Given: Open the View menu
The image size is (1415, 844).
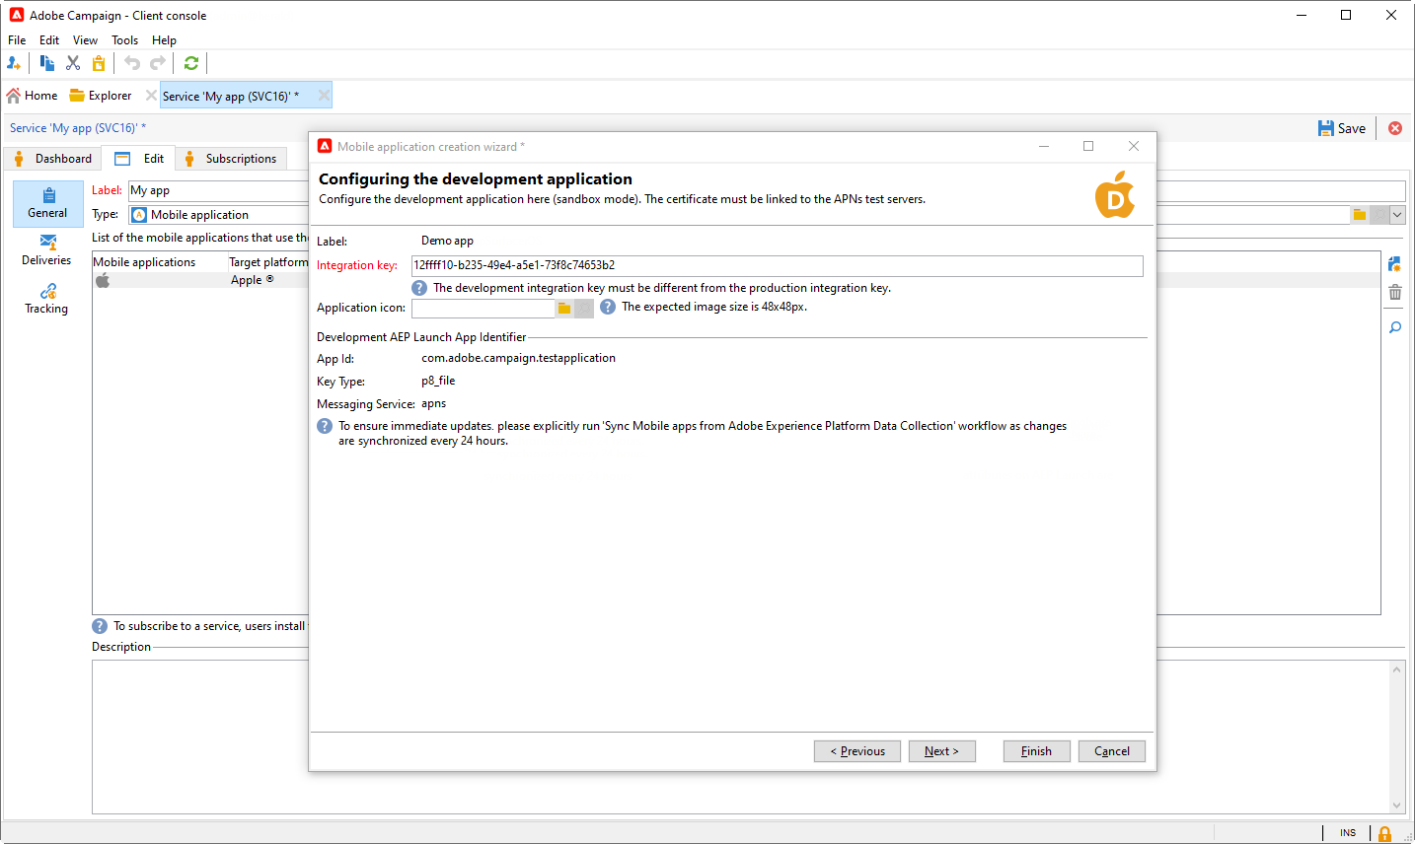Looking at the screenshot, I should point(85,40).
